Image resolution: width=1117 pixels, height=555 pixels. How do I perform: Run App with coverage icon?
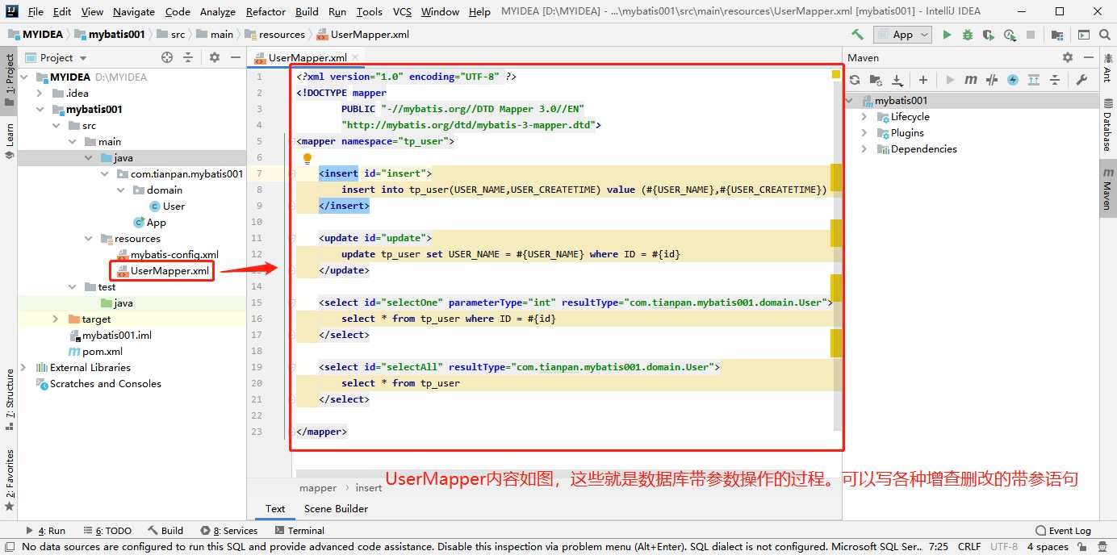coord(988,35)
